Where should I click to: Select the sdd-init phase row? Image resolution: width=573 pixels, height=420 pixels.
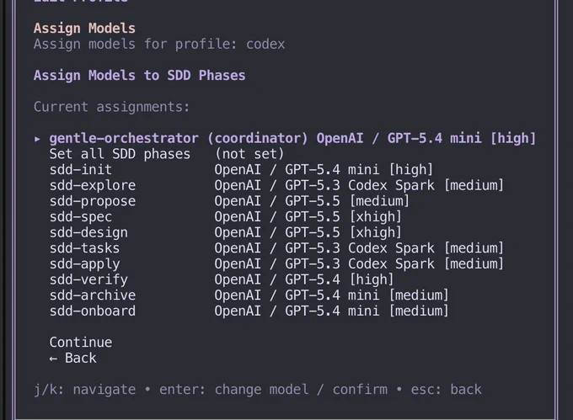coord(241,170)
